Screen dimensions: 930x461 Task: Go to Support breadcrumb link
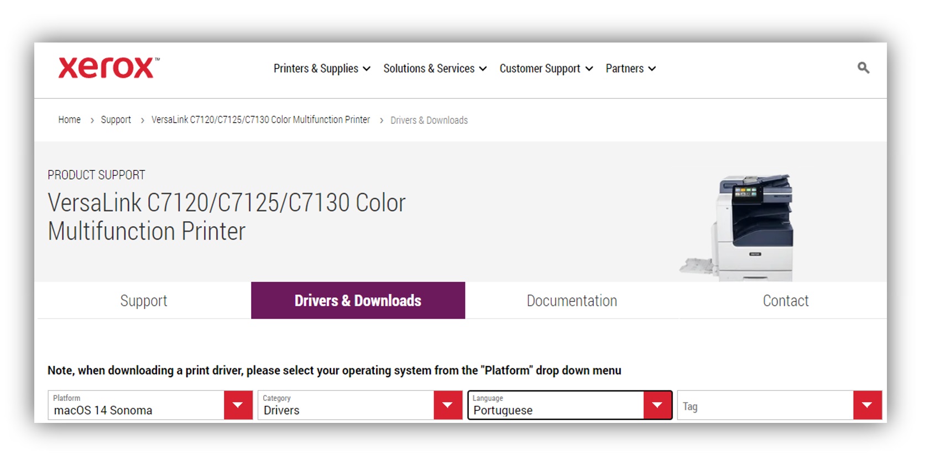(x=116, y=120)
